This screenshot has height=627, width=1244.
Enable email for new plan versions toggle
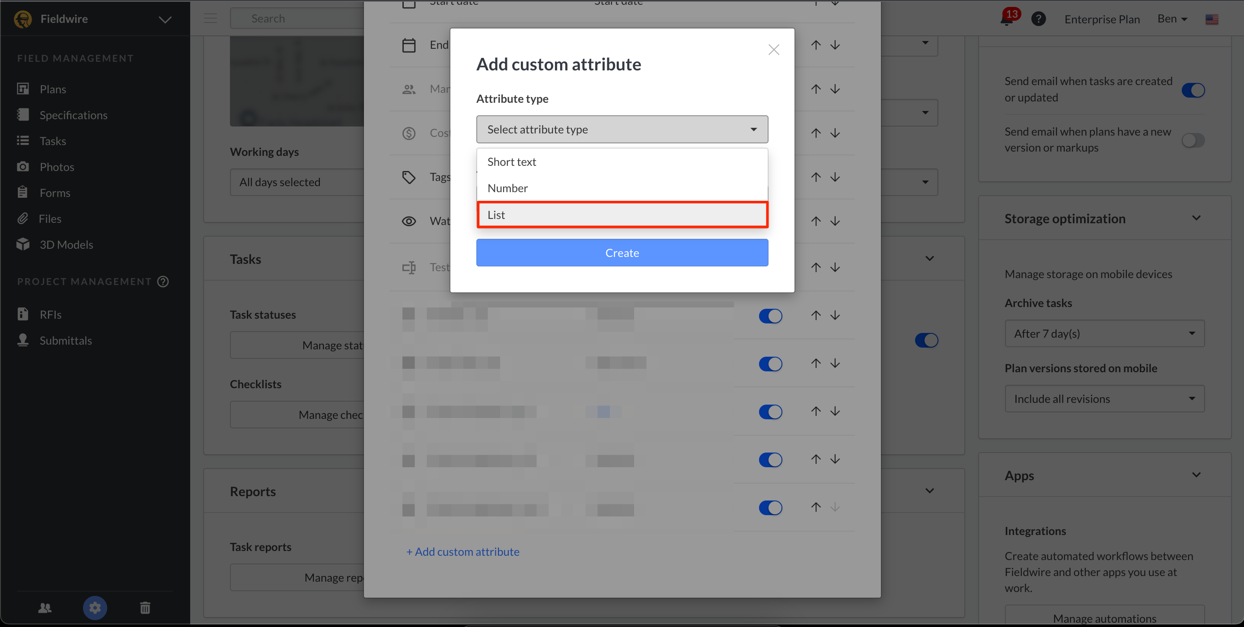click(1193, 140)
